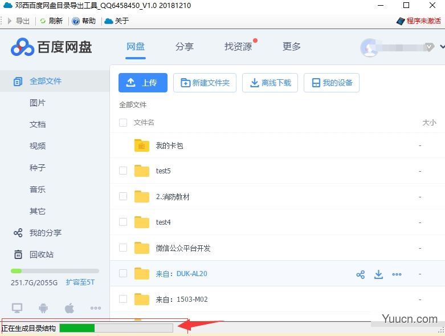
Task: Open the 帮助 help toolbar item
Action: click(84, 21)
